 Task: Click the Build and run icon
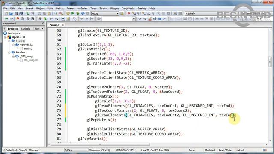point(78,13)
